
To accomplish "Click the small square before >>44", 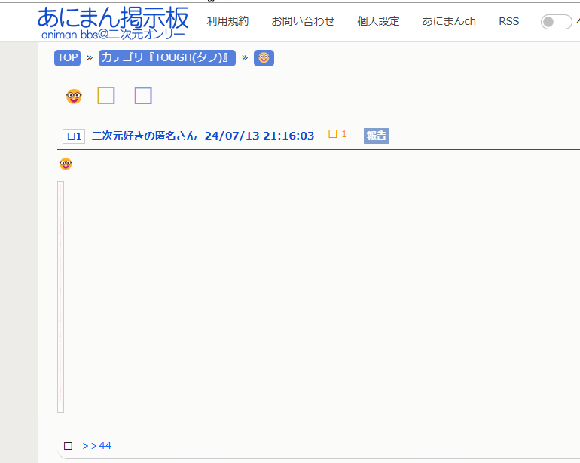I will click(69, 446).
